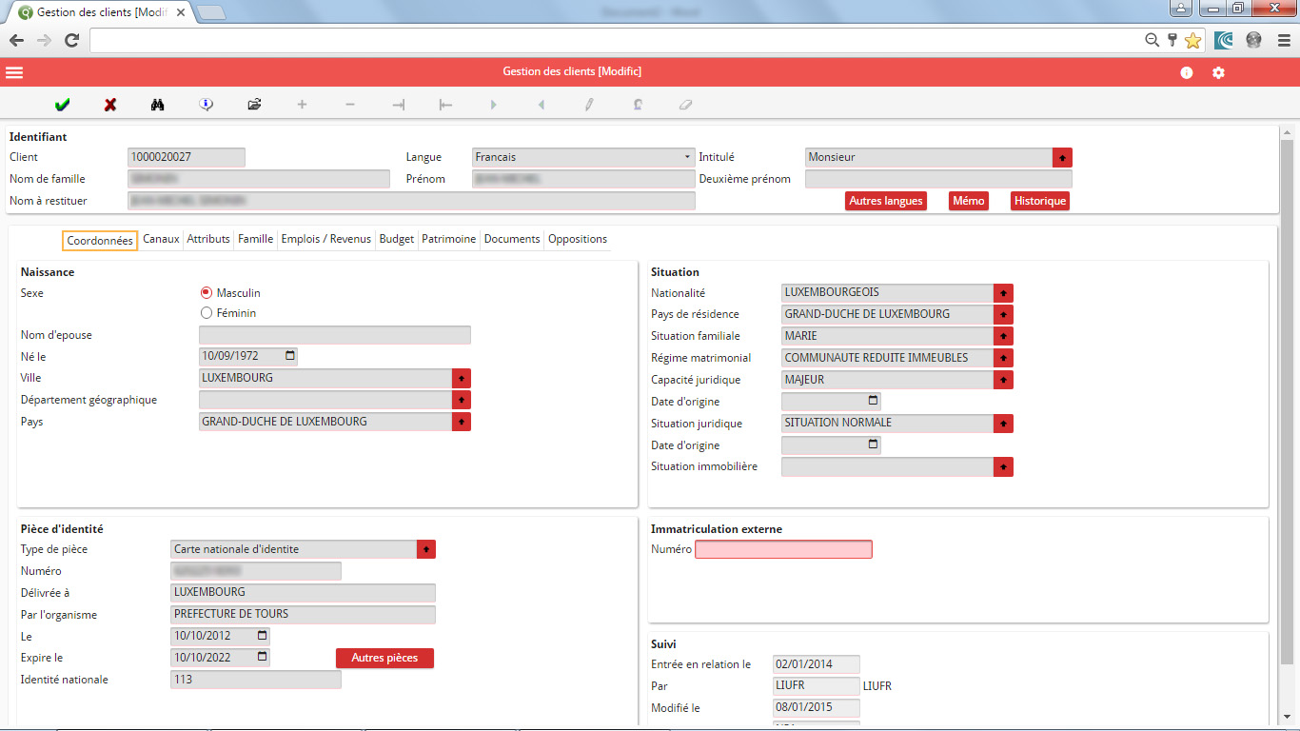The height and width of the screenshot is (731, 1300).
Task: Open Situation immobilière selector arrow
Action: click(1004, 466)
